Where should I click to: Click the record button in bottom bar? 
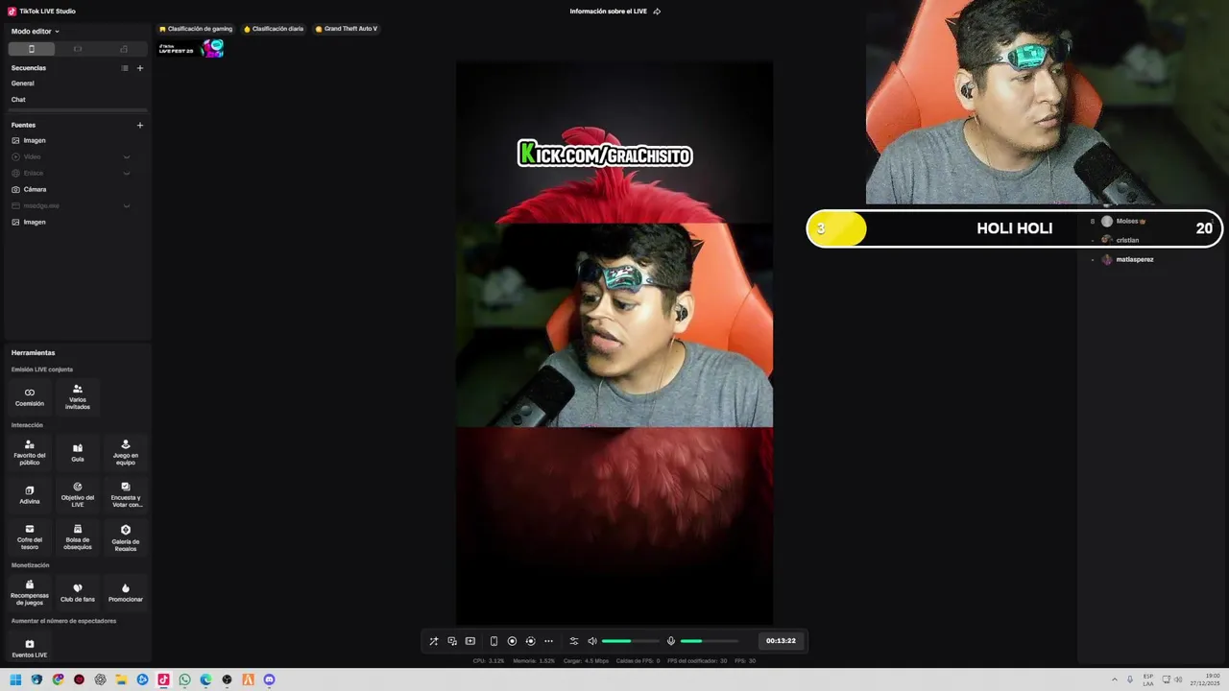[x=512, y=641]
